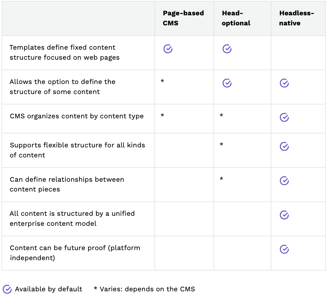
Task: Click the legend checkmark icon beside Available by default
Action: (7, 289)
